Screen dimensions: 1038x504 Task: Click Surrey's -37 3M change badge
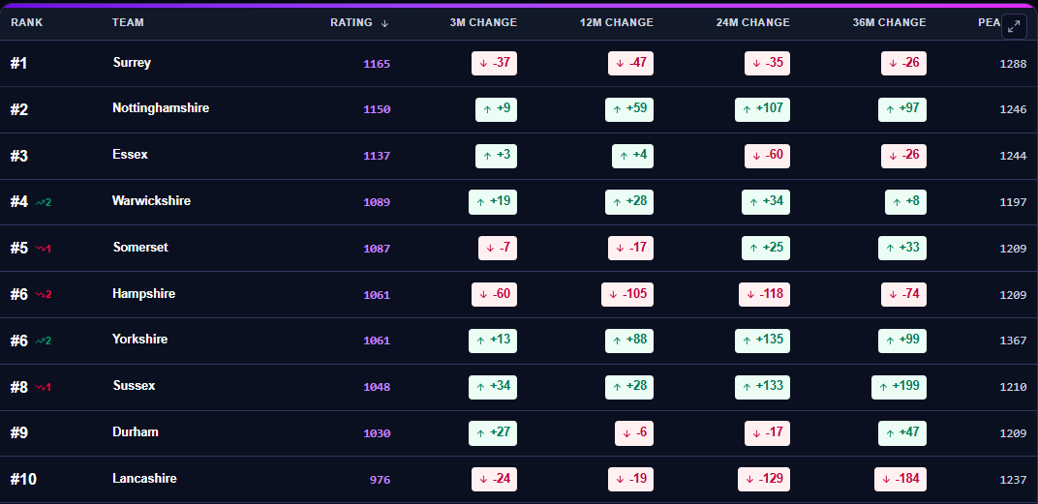[495, 64]
